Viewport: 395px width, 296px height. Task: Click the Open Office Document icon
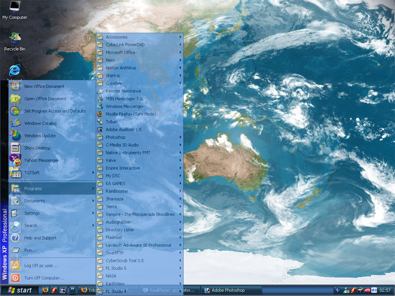(15, 99)
